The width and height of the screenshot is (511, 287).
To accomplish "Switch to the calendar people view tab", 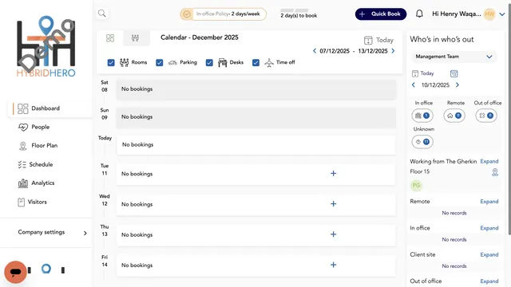I will click(x=135, y=38).
